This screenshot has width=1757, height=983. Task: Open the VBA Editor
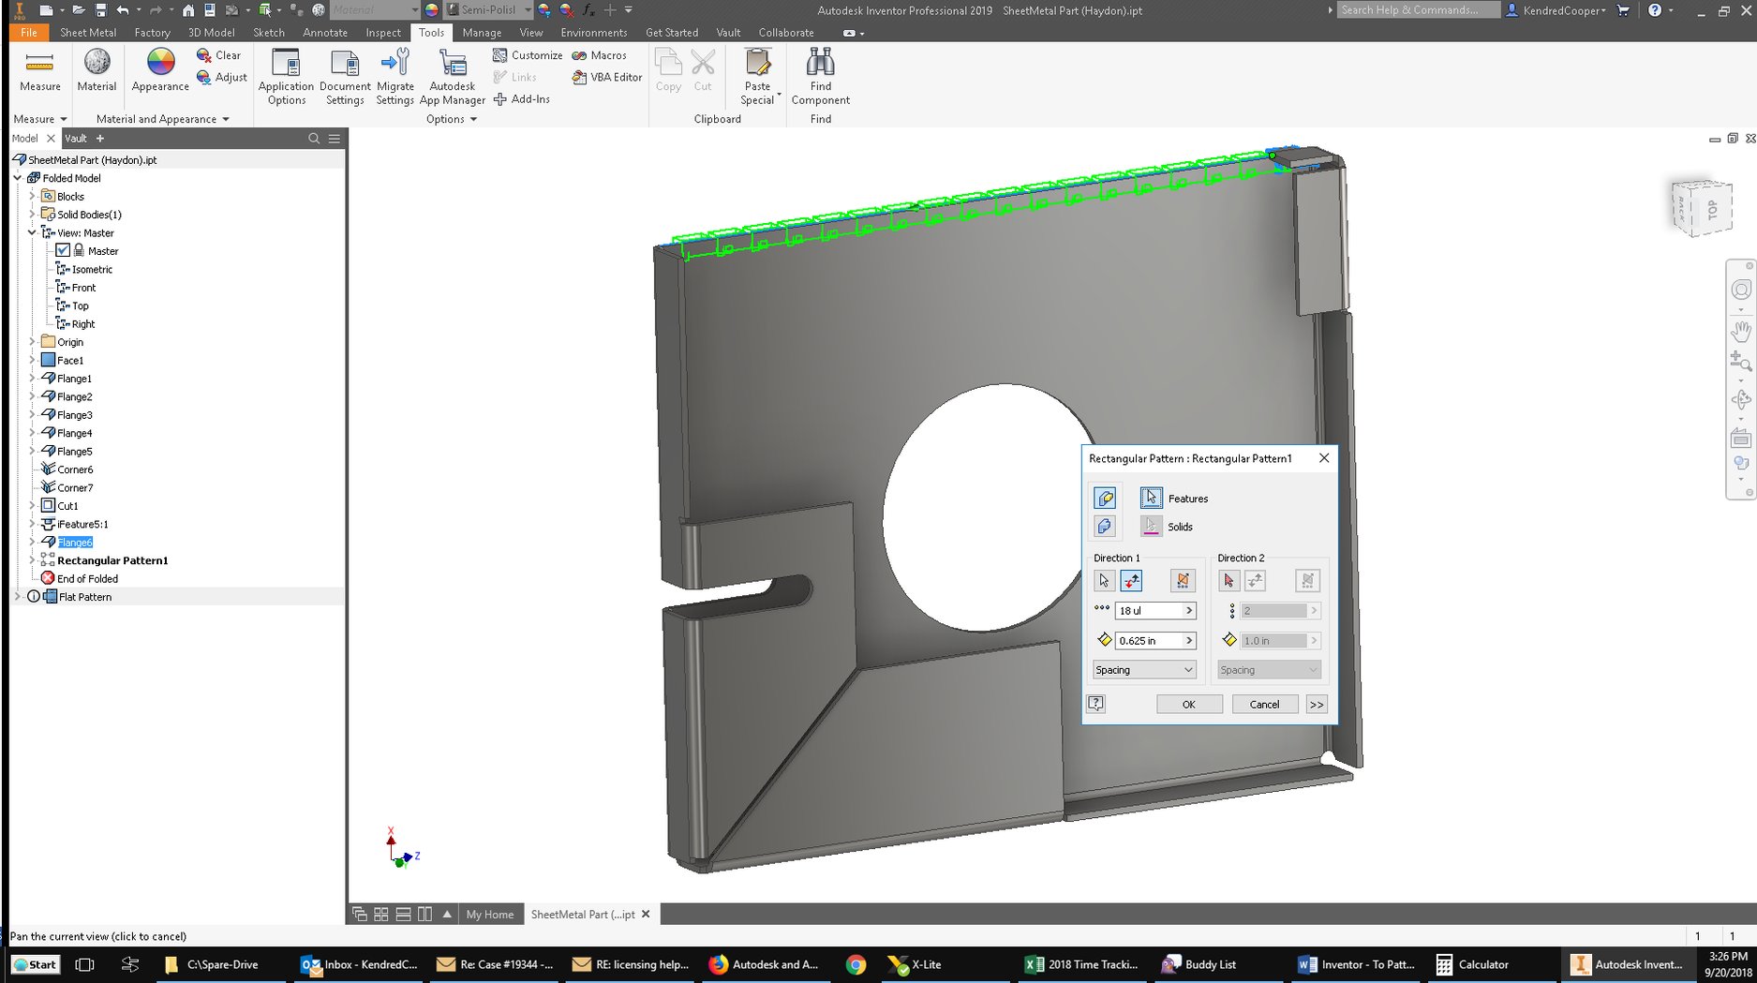[x=605, y=77]
